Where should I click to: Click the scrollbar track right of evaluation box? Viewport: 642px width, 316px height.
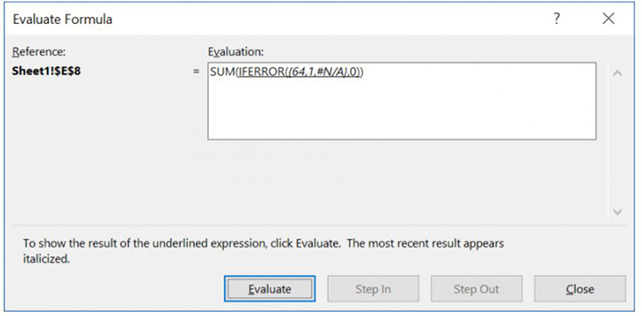pos(617,142)
